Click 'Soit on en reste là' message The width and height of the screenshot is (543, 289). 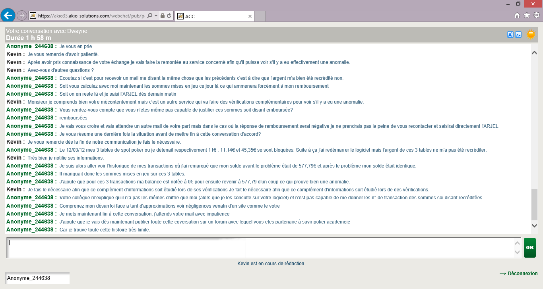click(118, 94)
